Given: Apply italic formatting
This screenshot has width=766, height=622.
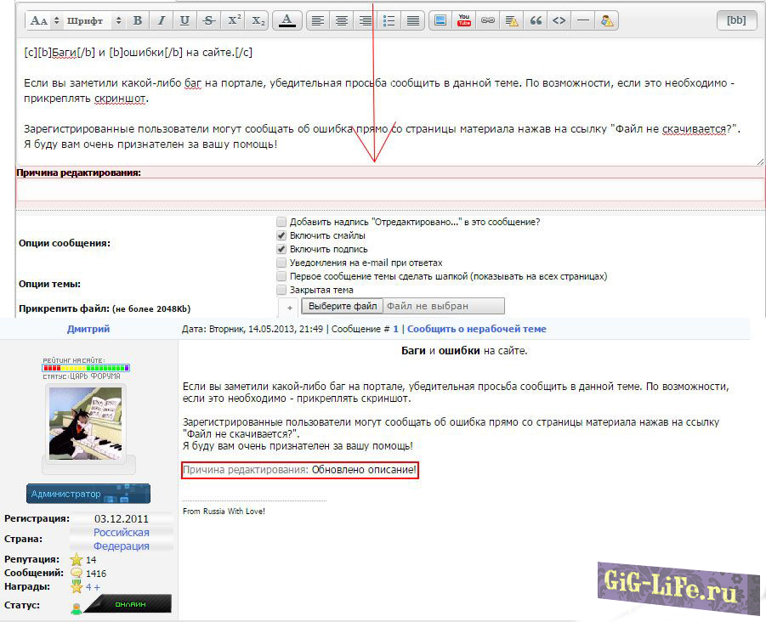Looking at the screenshot, I should click(x=161, y=20).
